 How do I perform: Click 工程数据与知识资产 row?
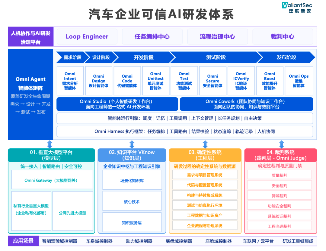pyautogui.click(x=205, y=215)
